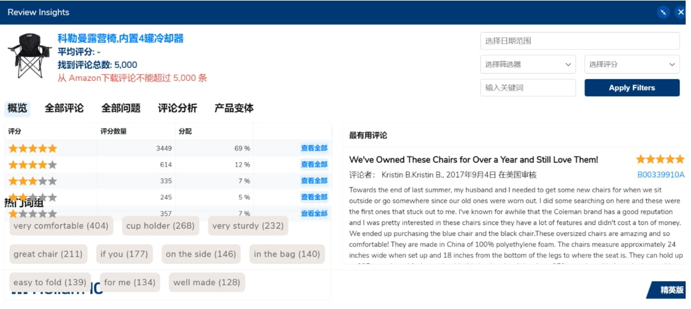The height and width of the screenshot is (309, 691).
Task: Click the B00339910A ASIN link
Action: (661, 174)
